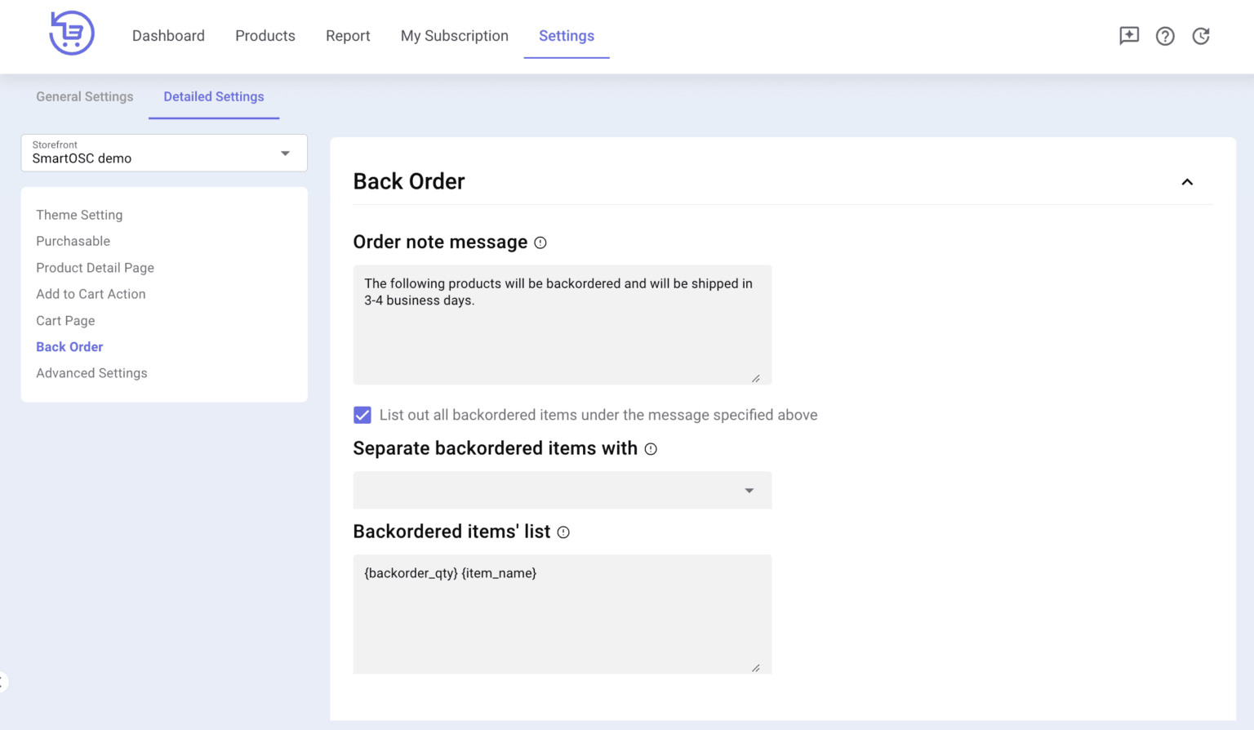Go to Product Detail Page settings

(x=95, y=268)
